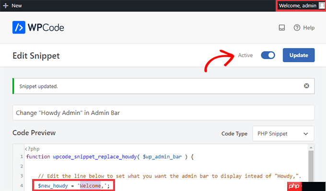326x191 pixels.
Task: Click the plus icon beside New
Action: (6, 6)
